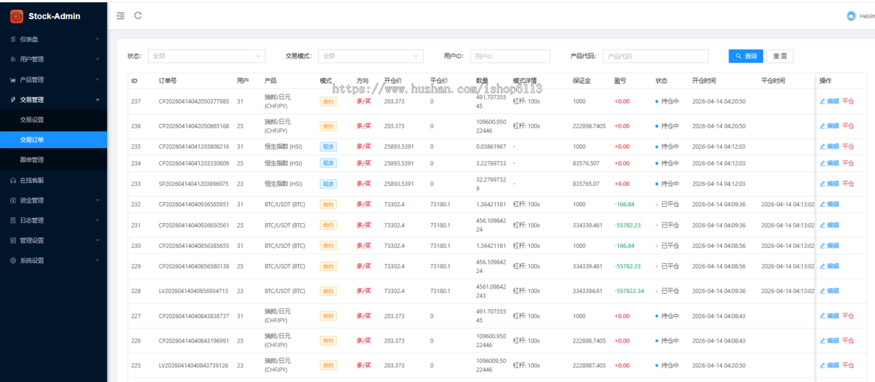Click the pencil edit icon for order ID 234
The width and height of the screenshot is (875, 382).
click(822, 163)
